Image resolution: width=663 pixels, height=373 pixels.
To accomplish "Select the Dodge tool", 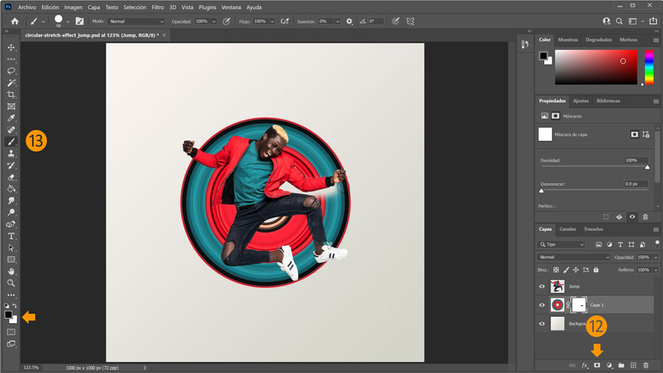I will pos(12,212).
